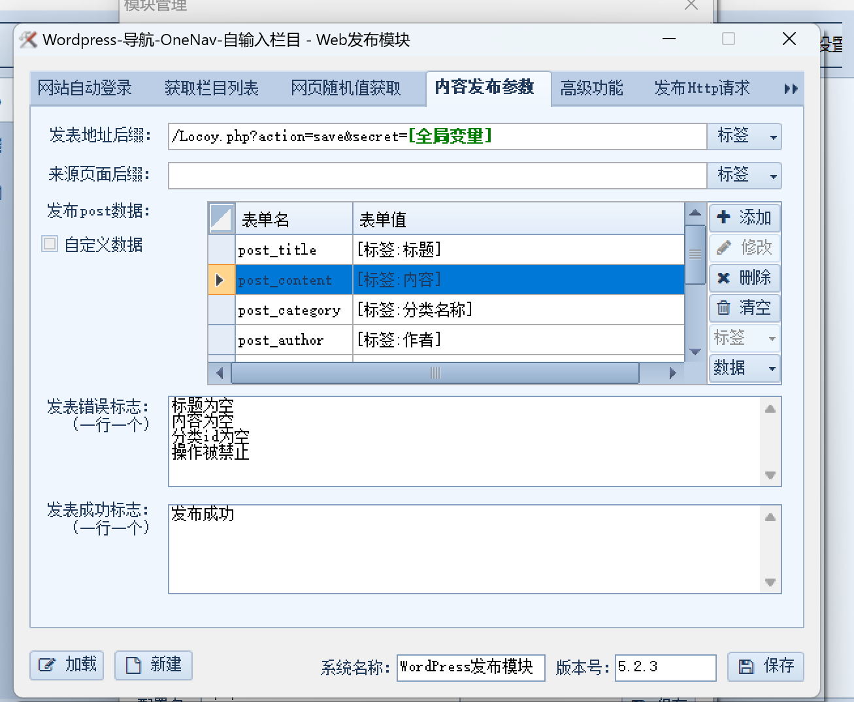The width and height of the screenshot is (854, 702).
Task: Click the 删除 button label
Action: coord(755,278)
